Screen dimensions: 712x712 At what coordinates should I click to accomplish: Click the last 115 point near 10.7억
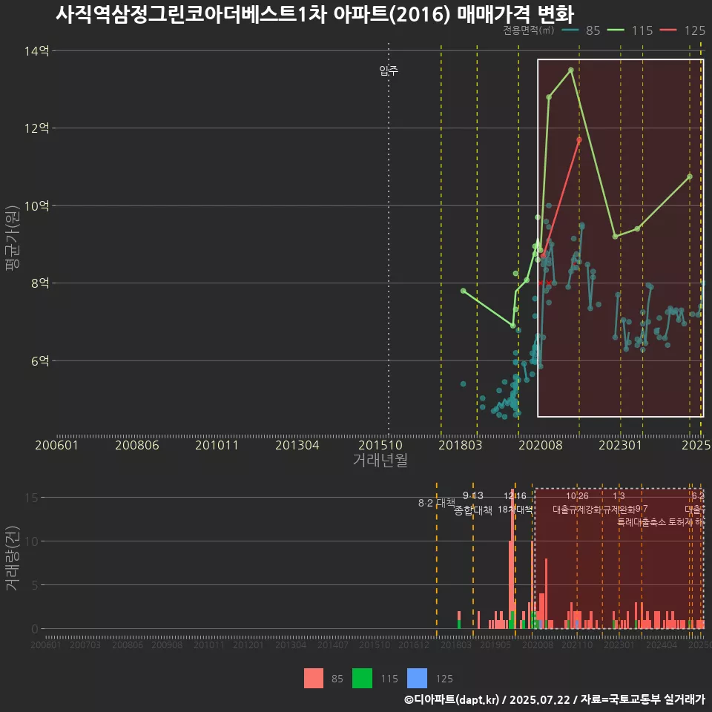[690, 177]
